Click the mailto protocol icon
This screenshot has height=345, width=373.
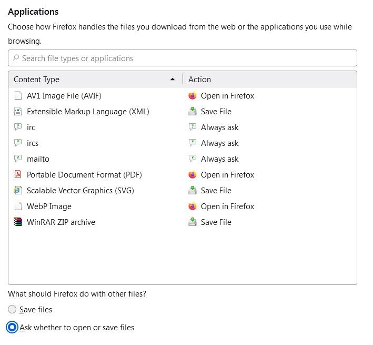tap(18, 159)
